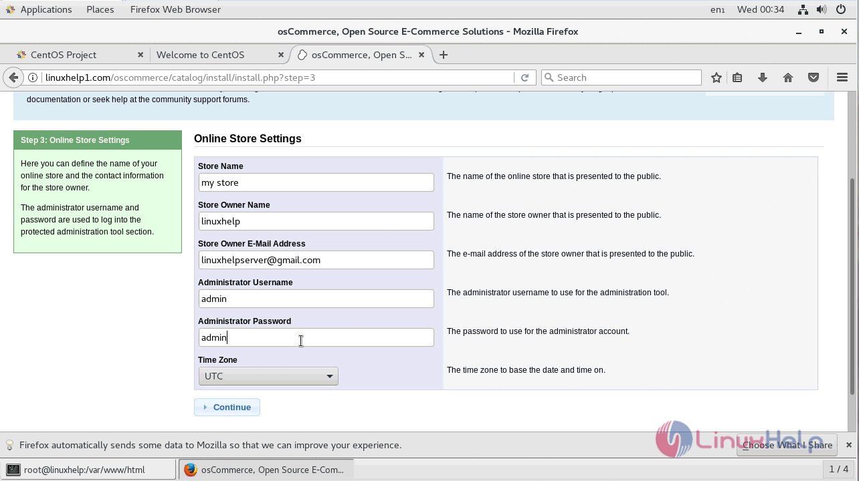This screenshot has width=859, height=481.
Task: Open the Firefox Web Browser app menu
Action: click(175, 9)
